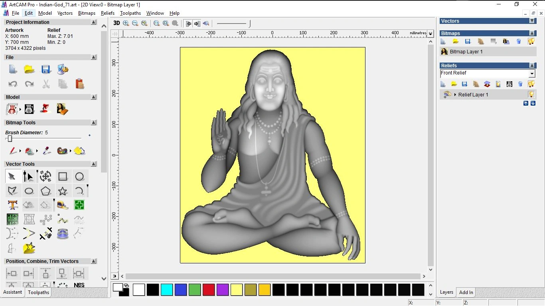Open the Toolpaths menu
The width and height of the screenshot is (545, 306).
click(x=130, y=13)
